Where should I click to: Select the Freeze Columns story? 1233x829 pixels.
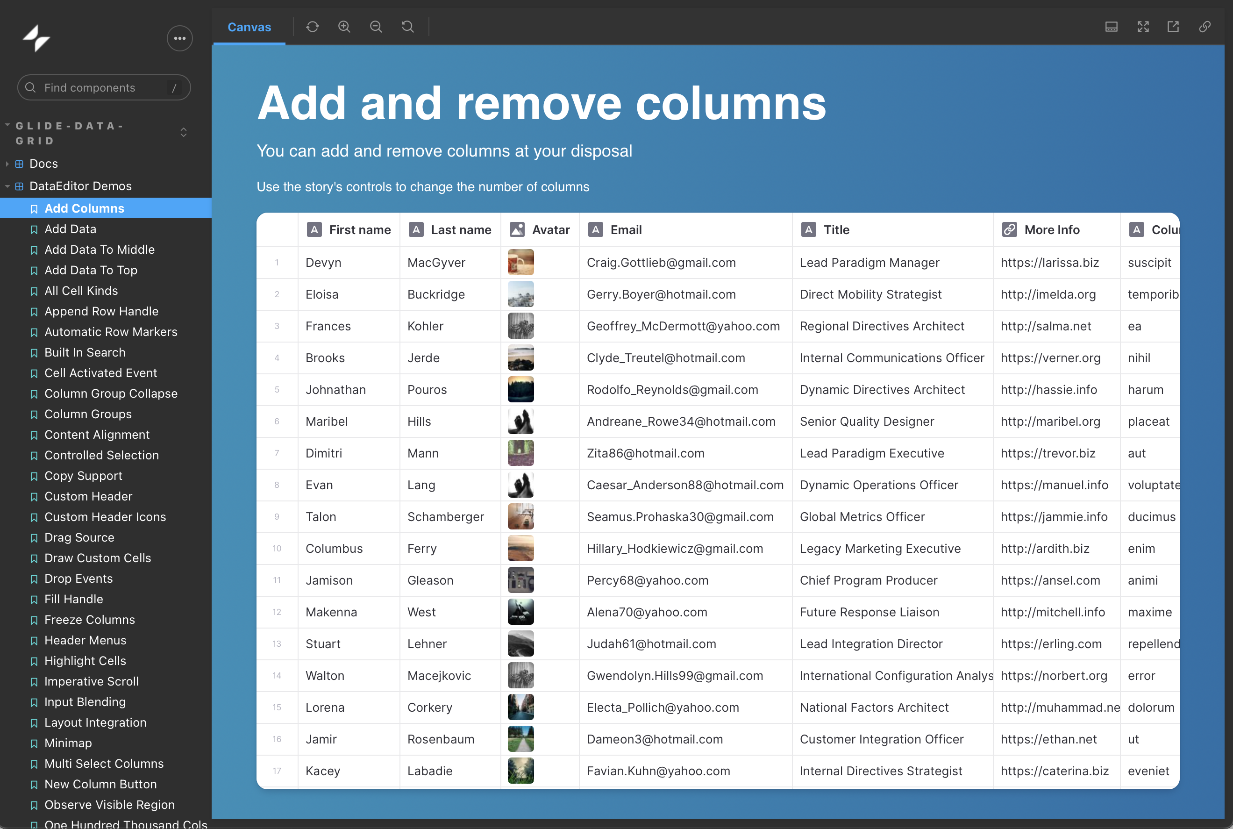click(89, 620)
